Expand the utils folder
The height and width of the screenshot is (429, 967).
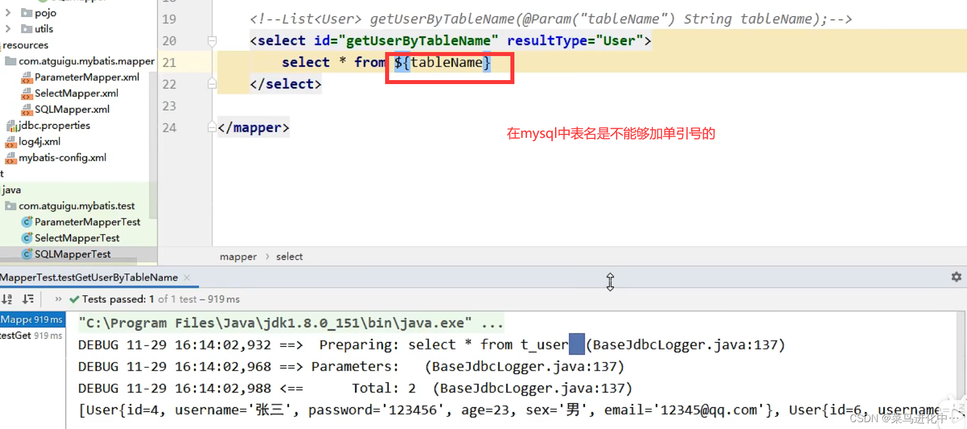pos(8,29)
